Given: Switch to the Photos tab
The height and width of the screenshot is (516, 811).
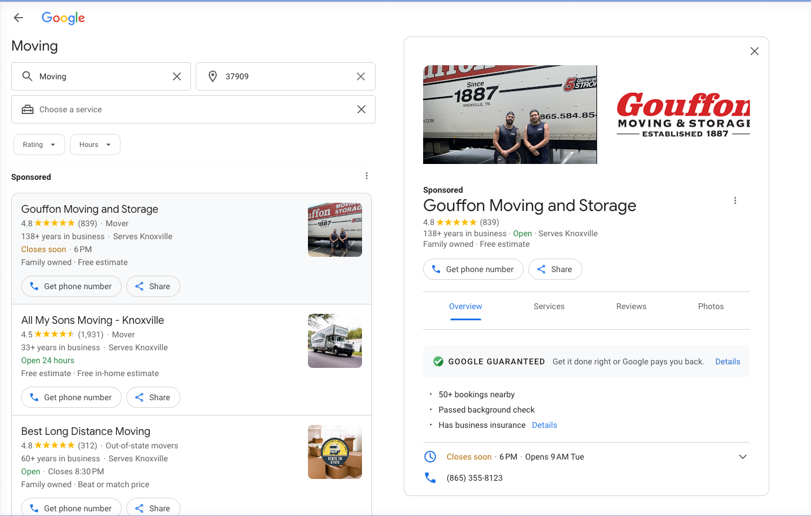Looking at the screenshot, I should (x=711, y=306).
